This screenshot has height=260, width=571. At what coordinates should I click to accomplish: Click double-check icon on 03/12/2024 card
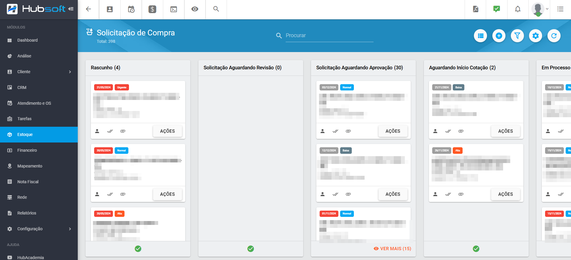pos(335,131)
